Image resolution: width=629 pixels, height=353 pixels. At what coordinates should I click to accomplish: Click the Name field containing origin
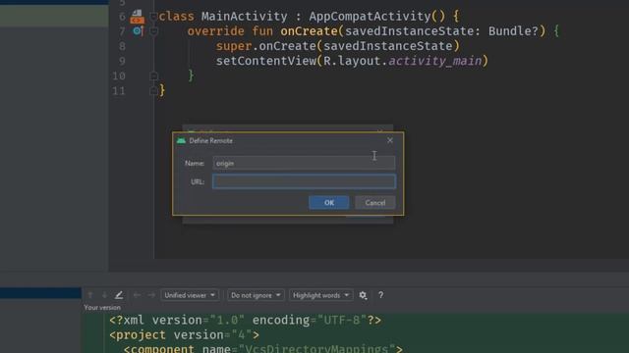tap(304, 163)
